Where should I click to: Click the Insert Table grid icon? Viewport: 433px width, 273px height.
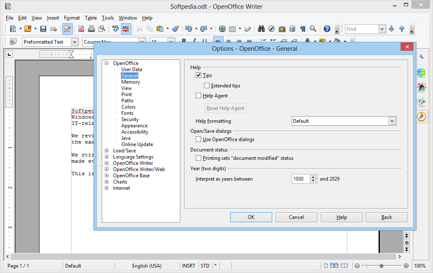(233, 29)
